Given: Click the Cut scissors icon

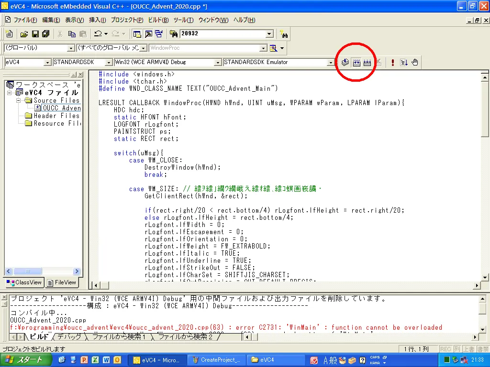Looking at the screenshot, I should pyautogui.click(x=60, y=34).
